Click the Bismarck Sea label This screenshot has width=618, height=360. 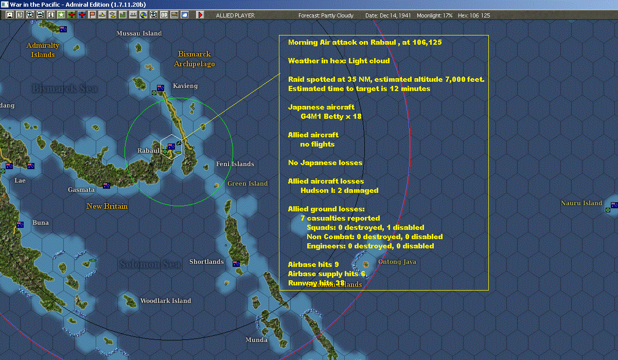(x=64, y=88)
